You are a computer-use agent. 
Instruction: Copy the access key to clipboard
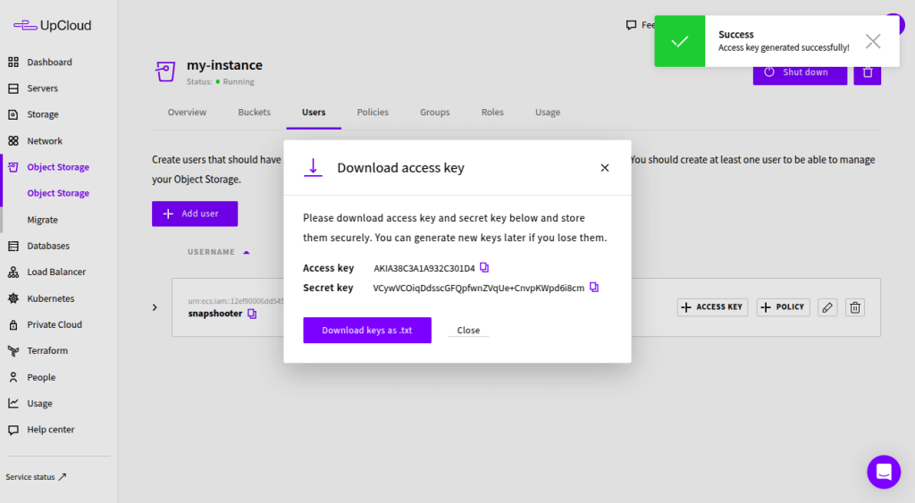point(484,268)
